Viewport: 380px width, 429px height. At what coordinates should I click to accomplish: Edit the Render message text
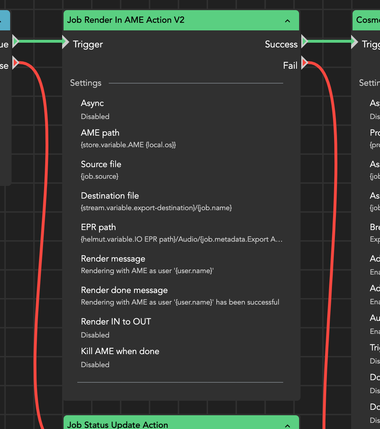(x=147, y=271)
